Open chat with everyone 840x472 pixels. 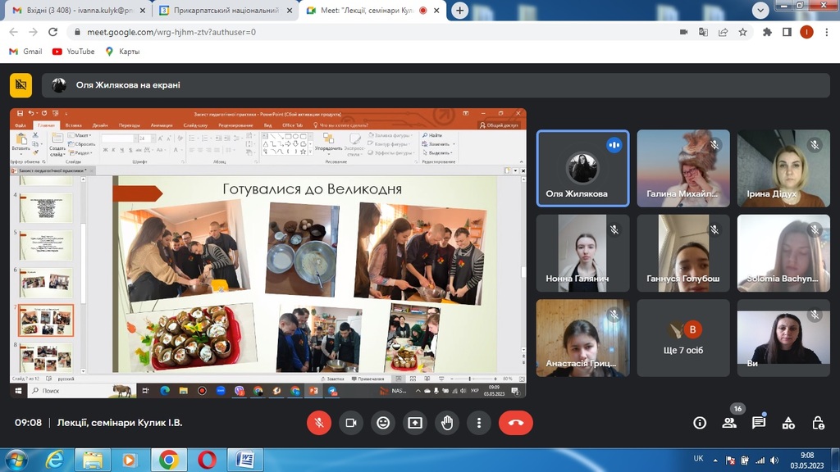pyautogui.click(x=759, y=423)
